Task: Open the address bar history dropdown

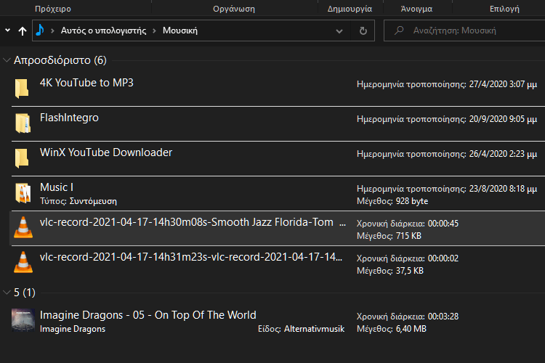Action: point(339,31)
